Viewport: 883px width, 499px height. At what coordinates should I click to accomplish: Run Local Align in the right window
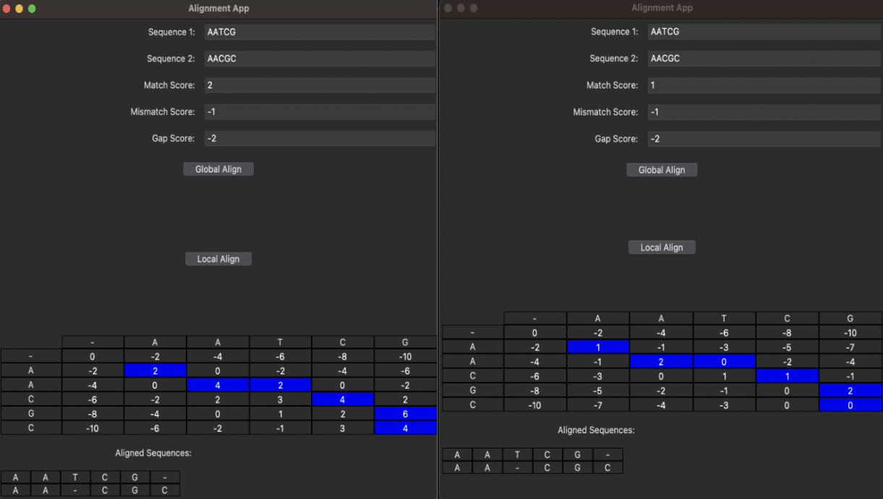[x=661, y=247]
